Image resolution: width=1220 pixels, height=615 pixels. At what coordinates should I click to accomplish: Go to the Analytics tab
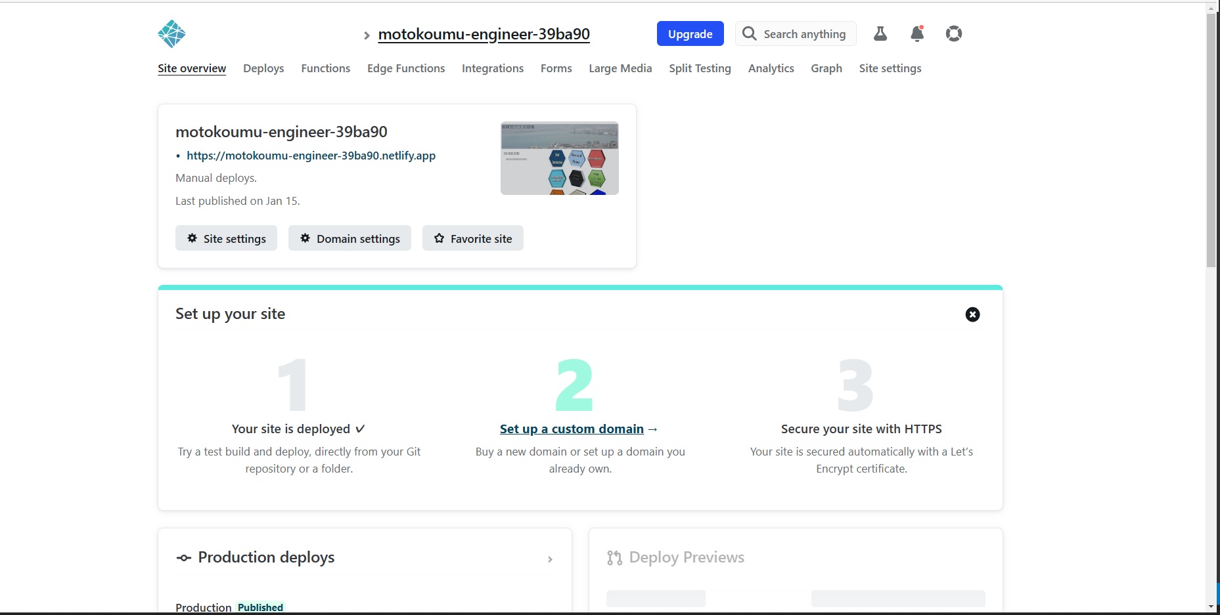(771, 68)
